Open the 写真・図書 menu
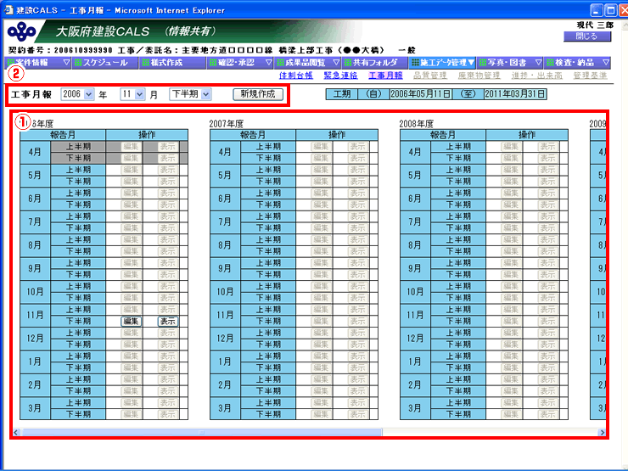Image resolution: width=628 pixels, height=471 pixels. 509,63
